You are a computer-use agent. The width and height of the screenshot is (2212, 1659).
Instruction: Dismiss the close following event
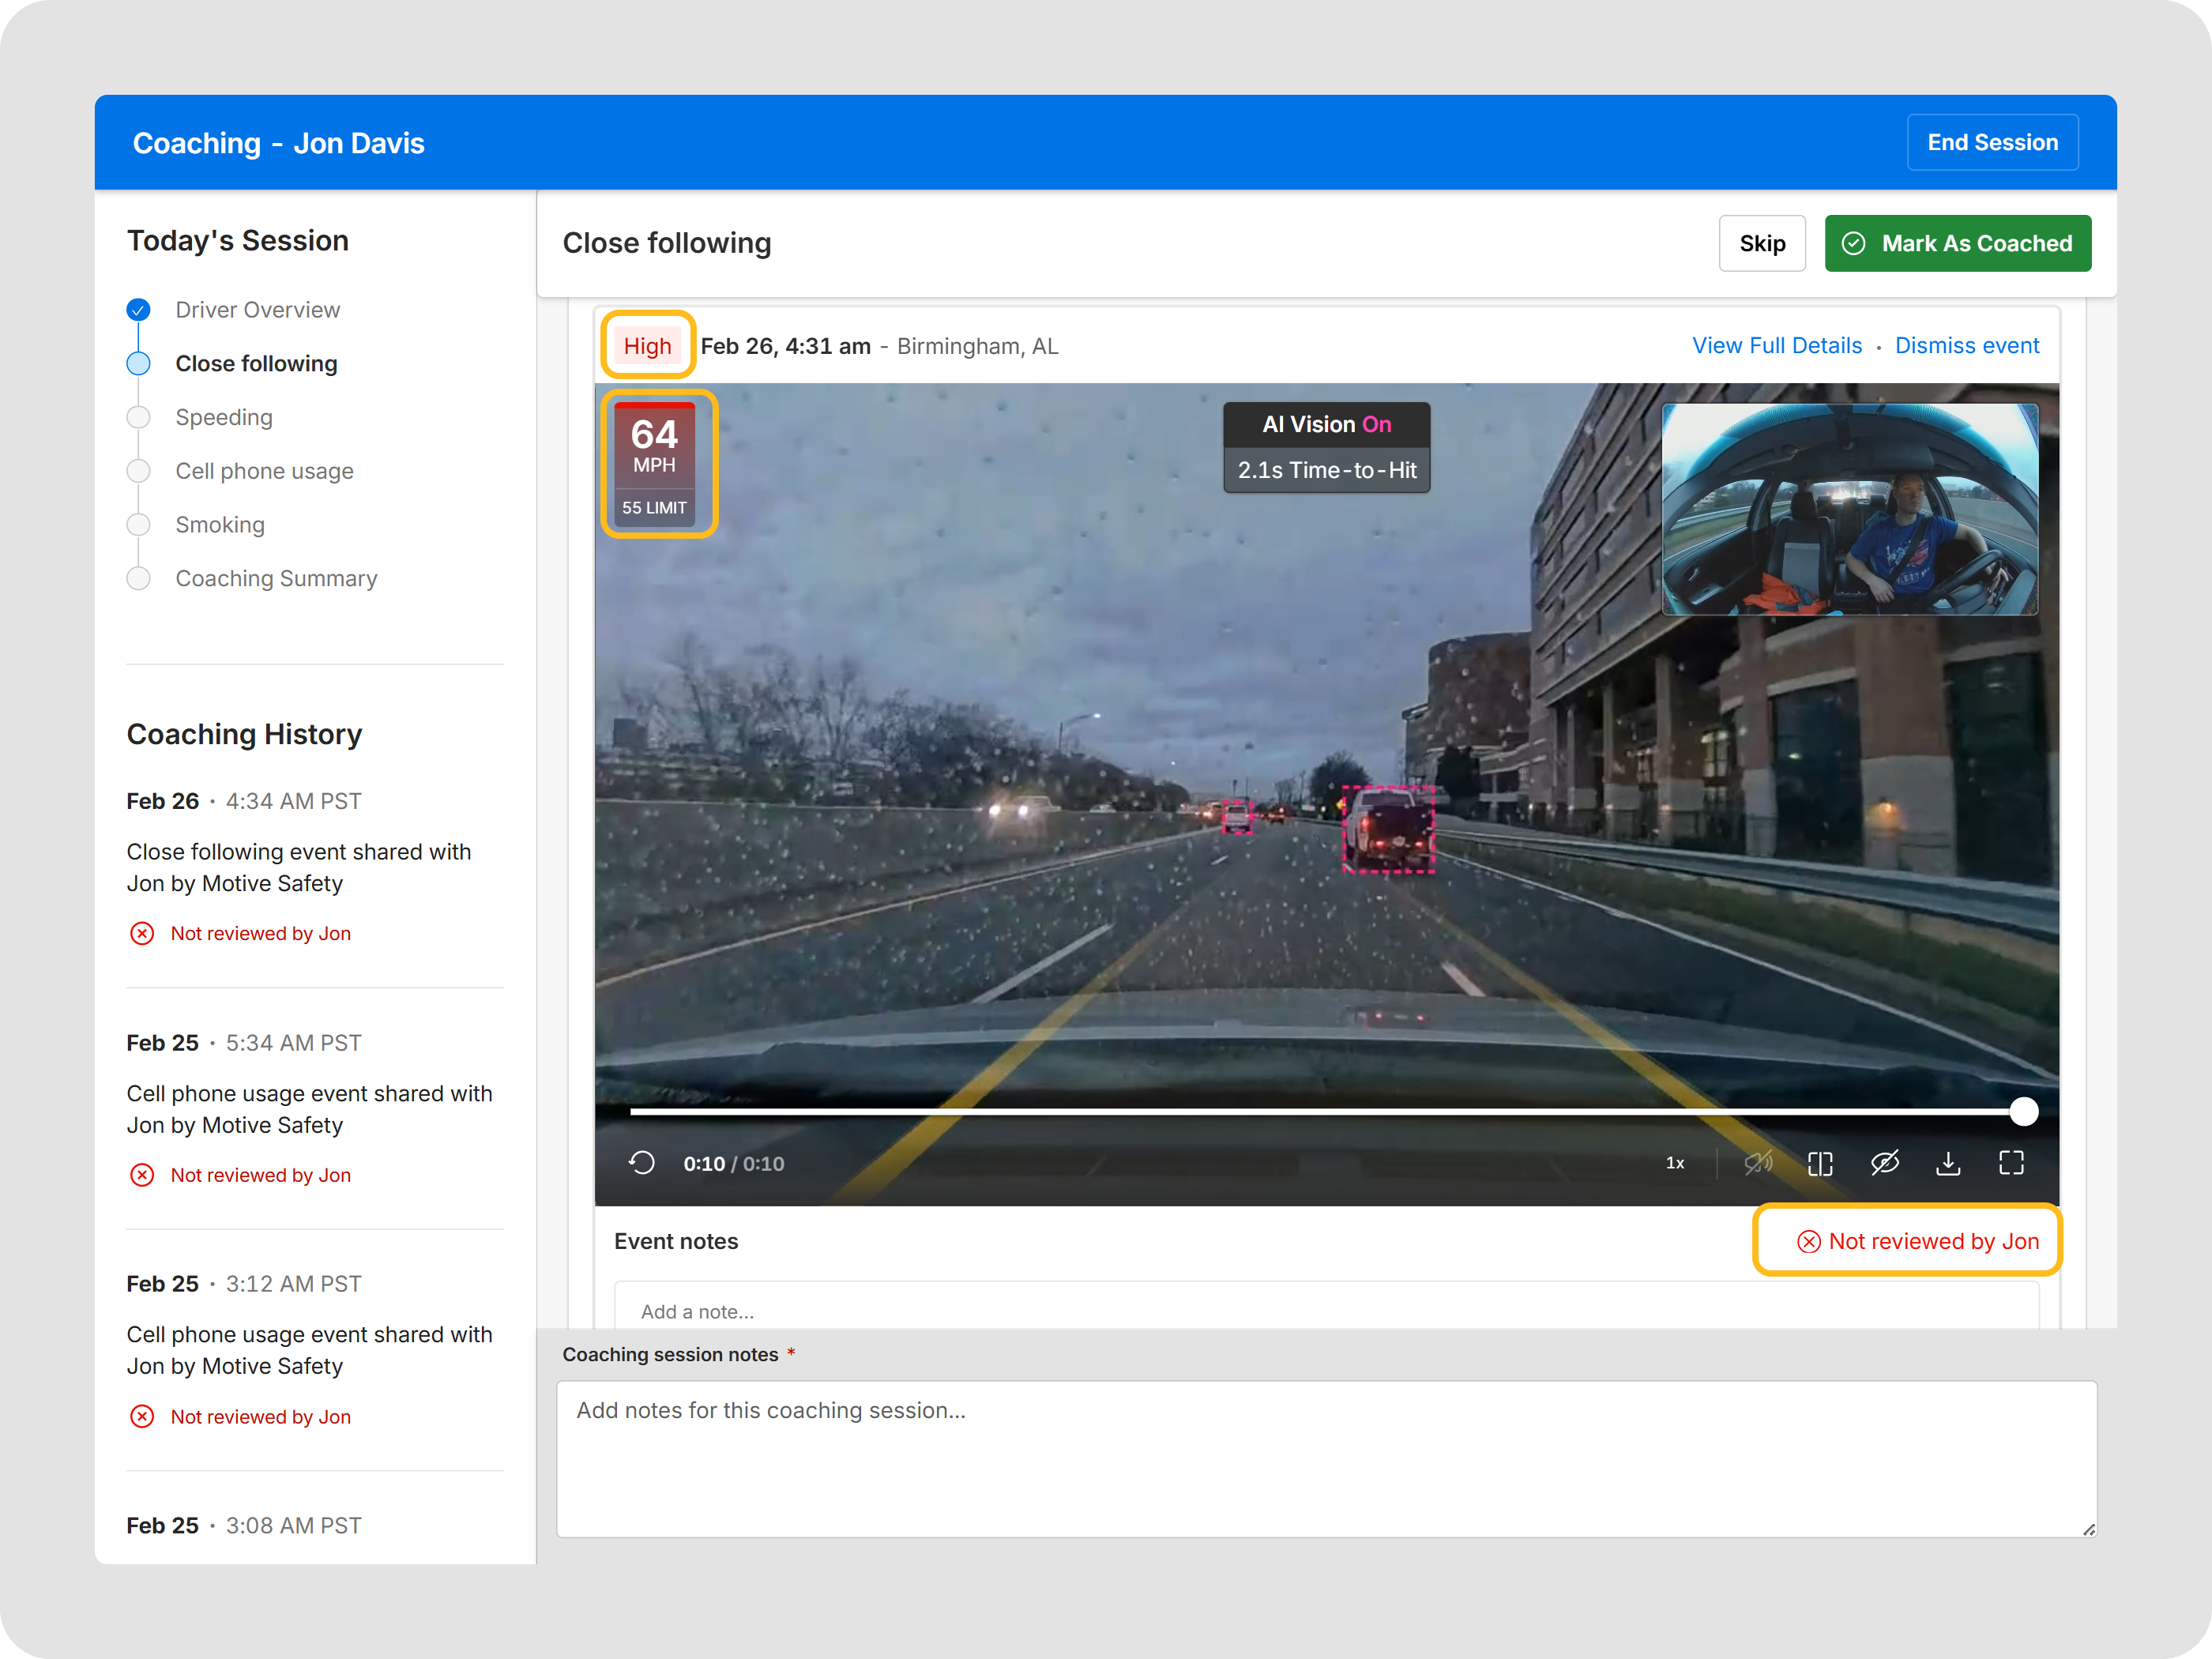pyautogui.click(x=1967, y=345)
